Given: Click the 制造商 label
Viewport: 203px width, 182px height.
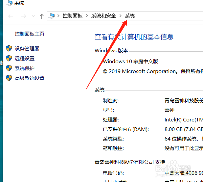Looking at the screenshot, I should point(111,100).
